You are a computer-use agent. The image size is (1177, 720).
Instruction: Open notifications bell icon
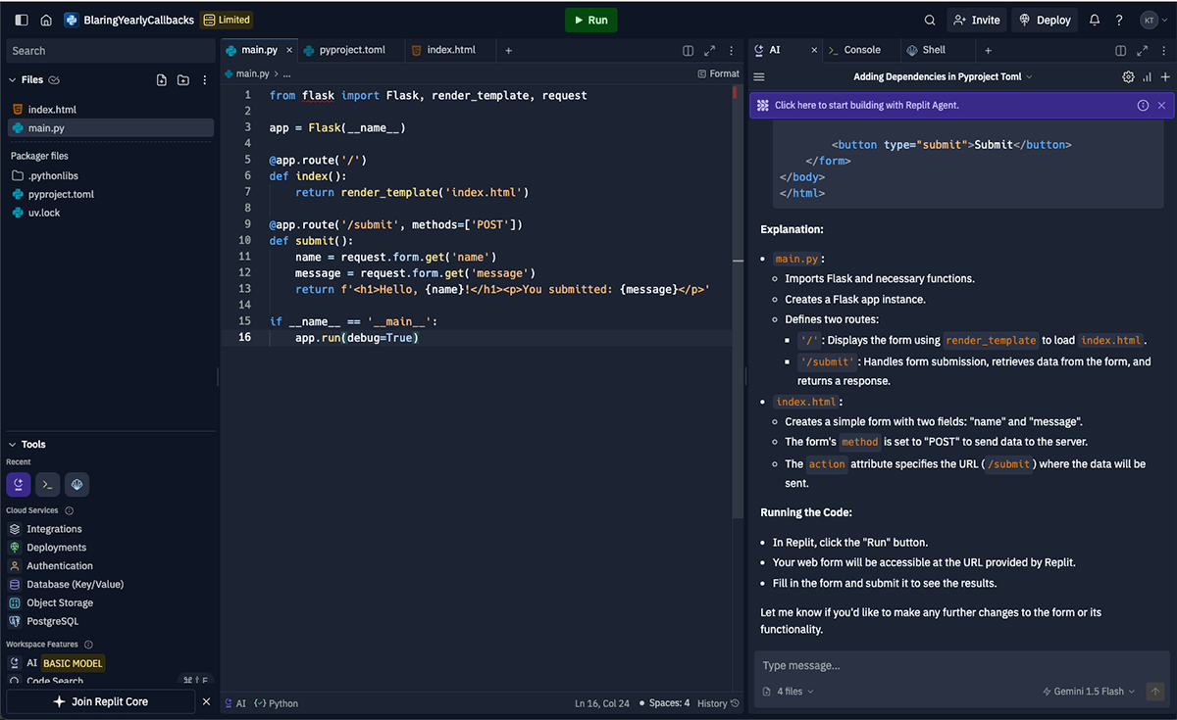point(1095,20)
